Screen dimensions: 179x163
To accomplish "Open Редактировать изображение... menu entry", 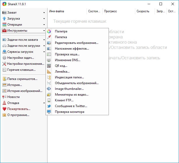I will pyautogui.click(x=77, y=43).
